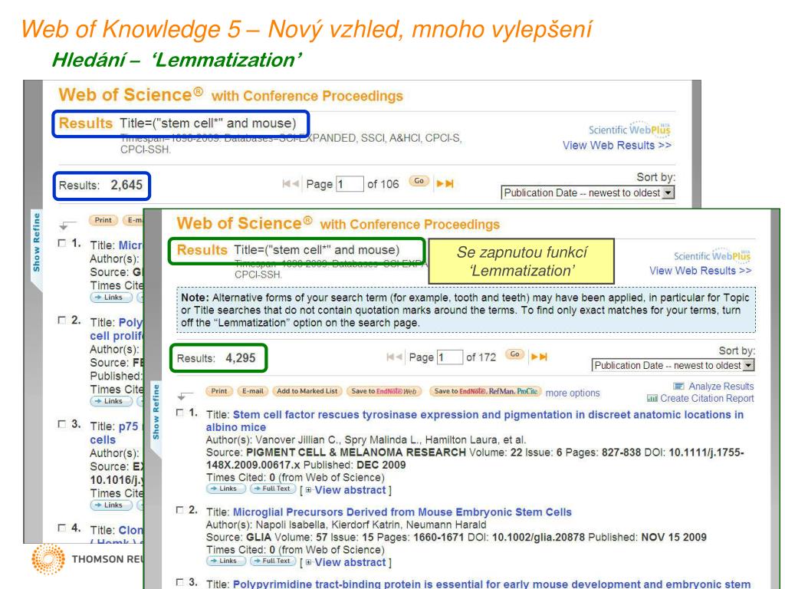Save to EndNote Web

pos(384,391)
